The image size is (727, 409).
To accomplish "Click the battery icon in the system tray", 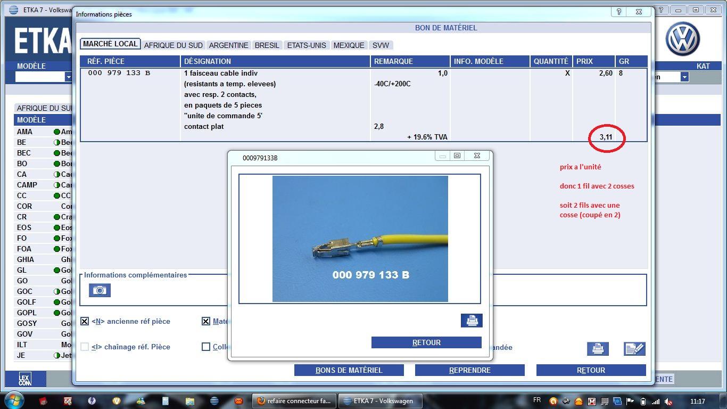I will (643, 402).
